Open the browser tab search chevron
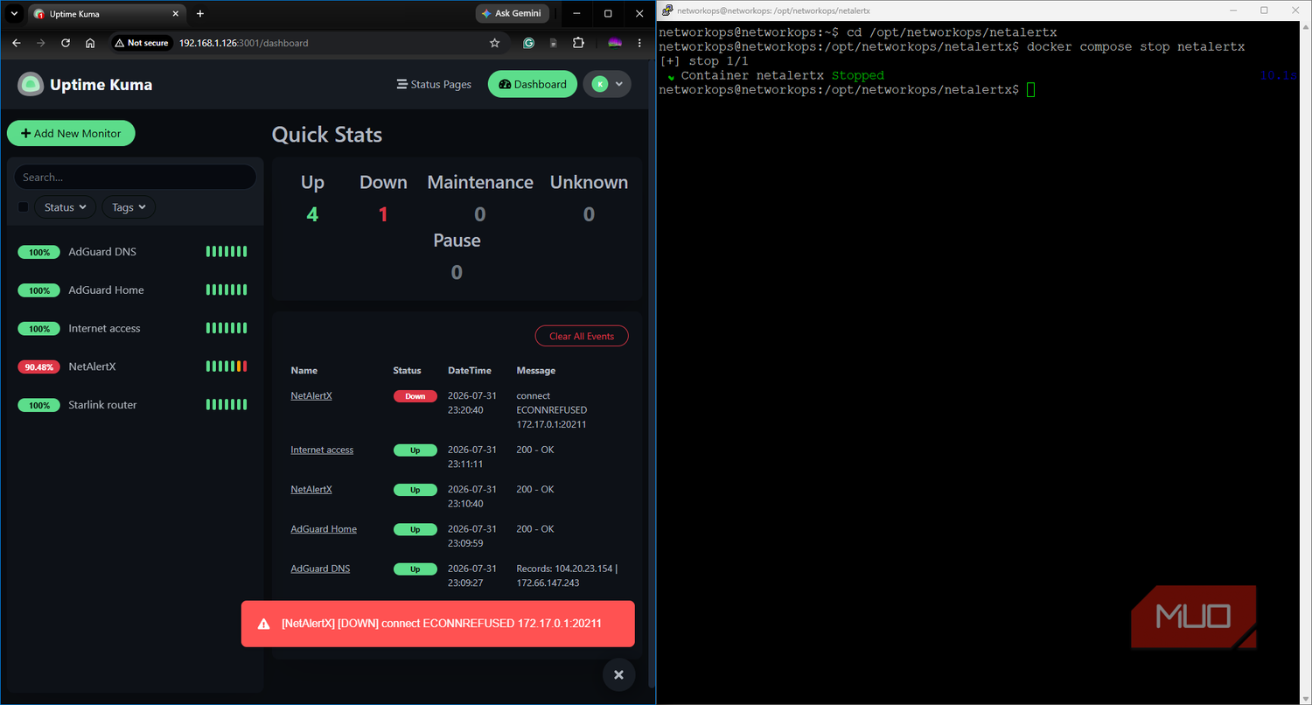The image size is (1312, 705). 14,14
